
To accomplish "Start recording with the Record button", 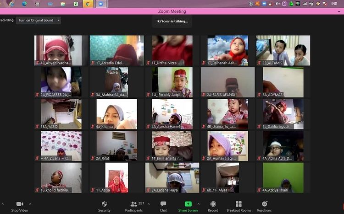I will click(x=213, y=204).
